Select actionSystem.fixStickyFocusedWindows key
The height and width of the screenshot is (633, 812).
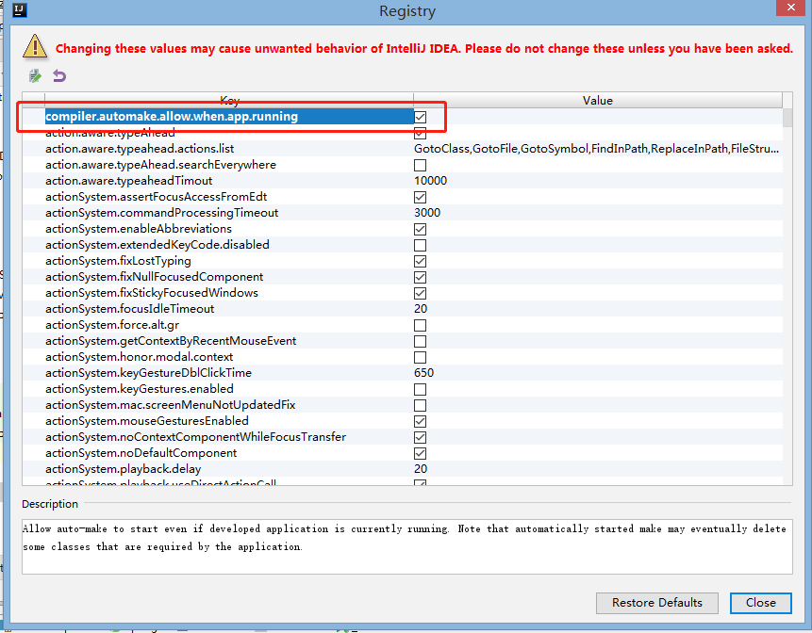(151, 293)
